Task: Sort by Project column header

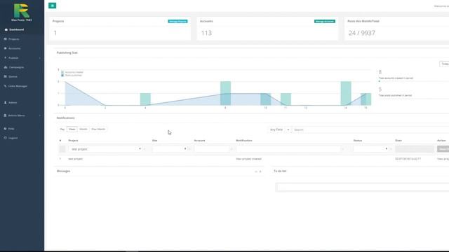Action: point(73,141)
